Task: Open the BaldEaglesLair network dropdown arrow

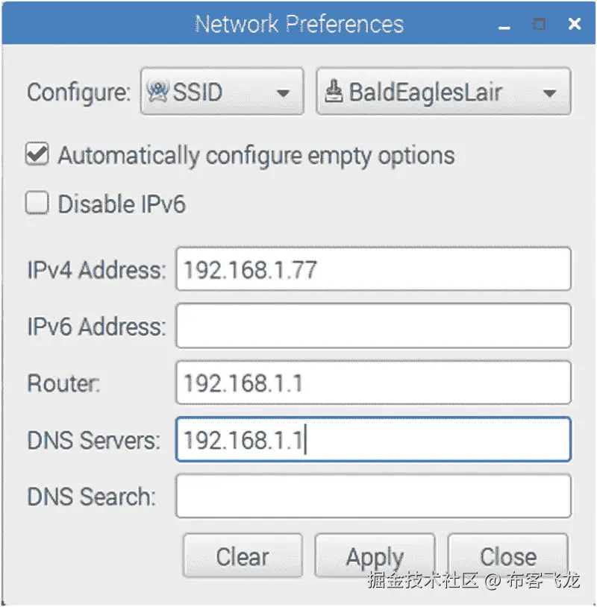Action: coord(550,94)
